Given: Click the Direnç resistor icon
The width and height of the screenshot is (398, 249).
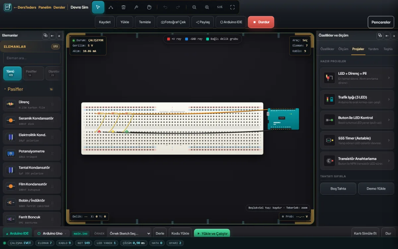Looking at the screenshot, I should [11, 104].
